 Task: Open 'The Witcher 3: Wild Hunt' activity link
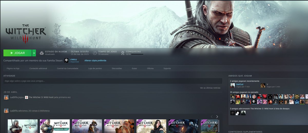click(41, 97)
